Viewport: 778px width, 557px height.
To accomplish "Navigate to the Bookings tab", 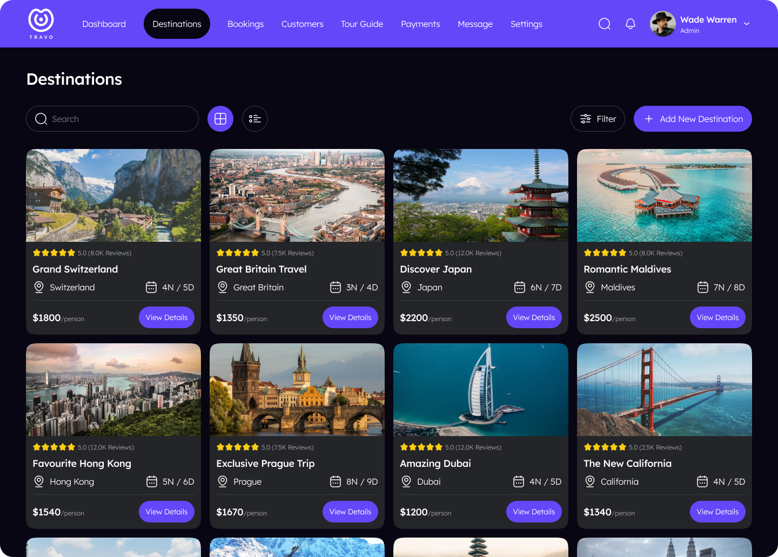I will (x=245, y=24).
